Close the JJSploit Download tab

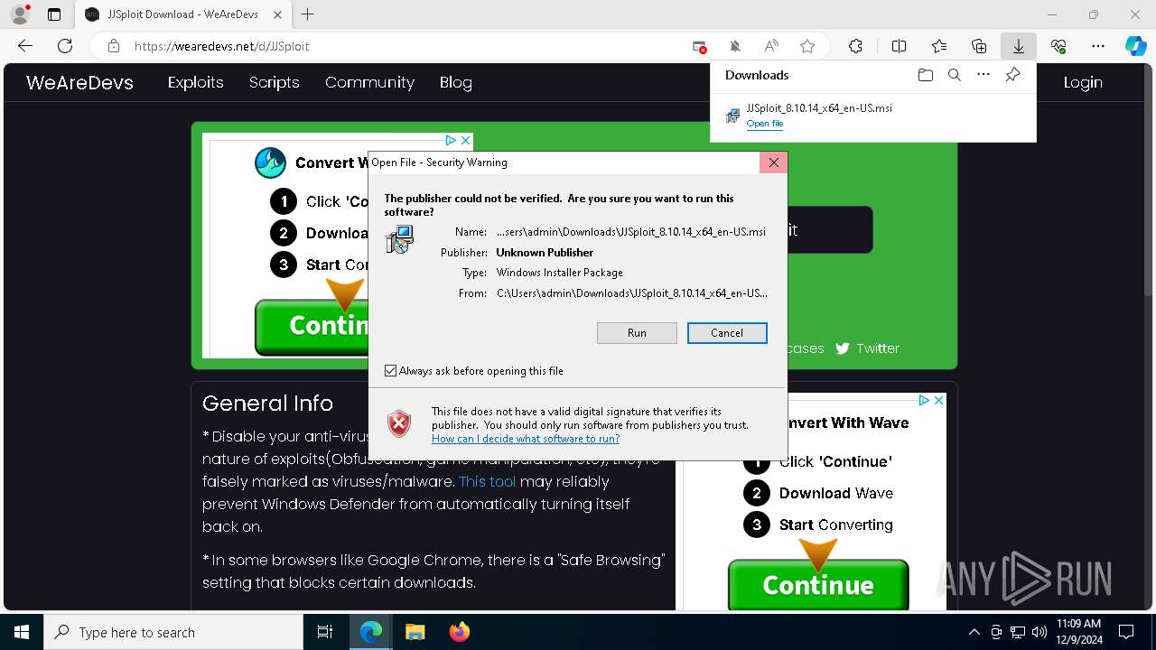tap(277, 14)
